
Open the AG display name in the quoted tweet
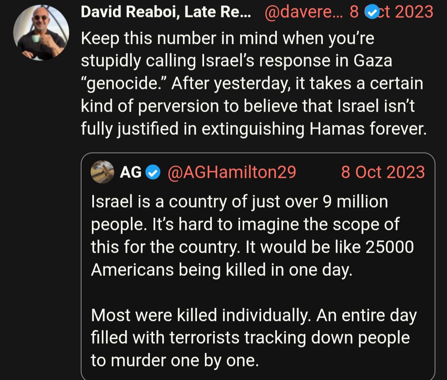130,172
